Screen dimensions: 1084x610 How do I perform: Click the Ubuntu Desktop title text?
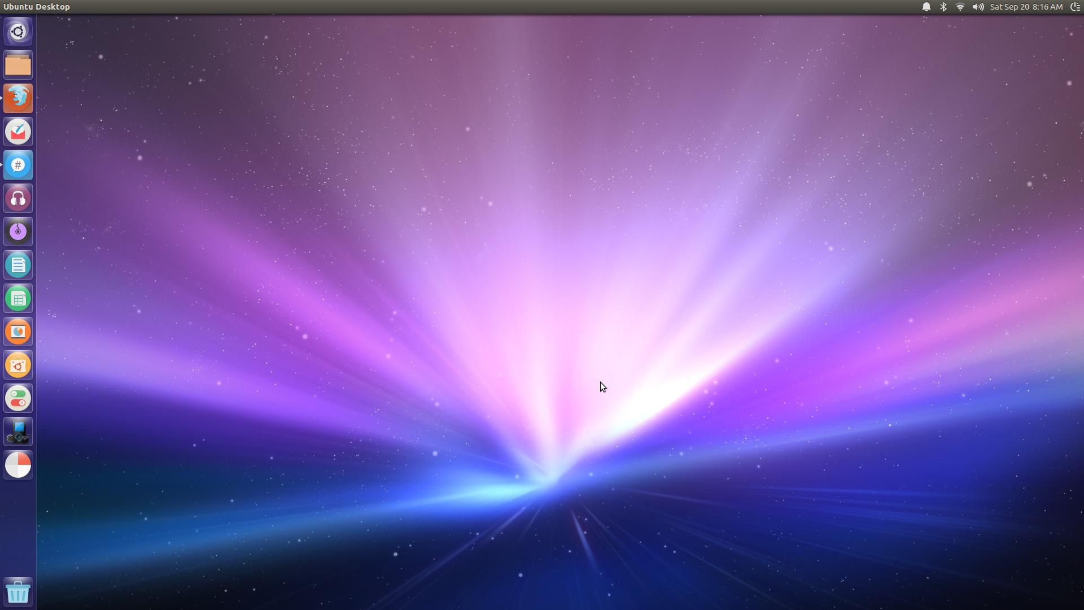pos(37,7)
